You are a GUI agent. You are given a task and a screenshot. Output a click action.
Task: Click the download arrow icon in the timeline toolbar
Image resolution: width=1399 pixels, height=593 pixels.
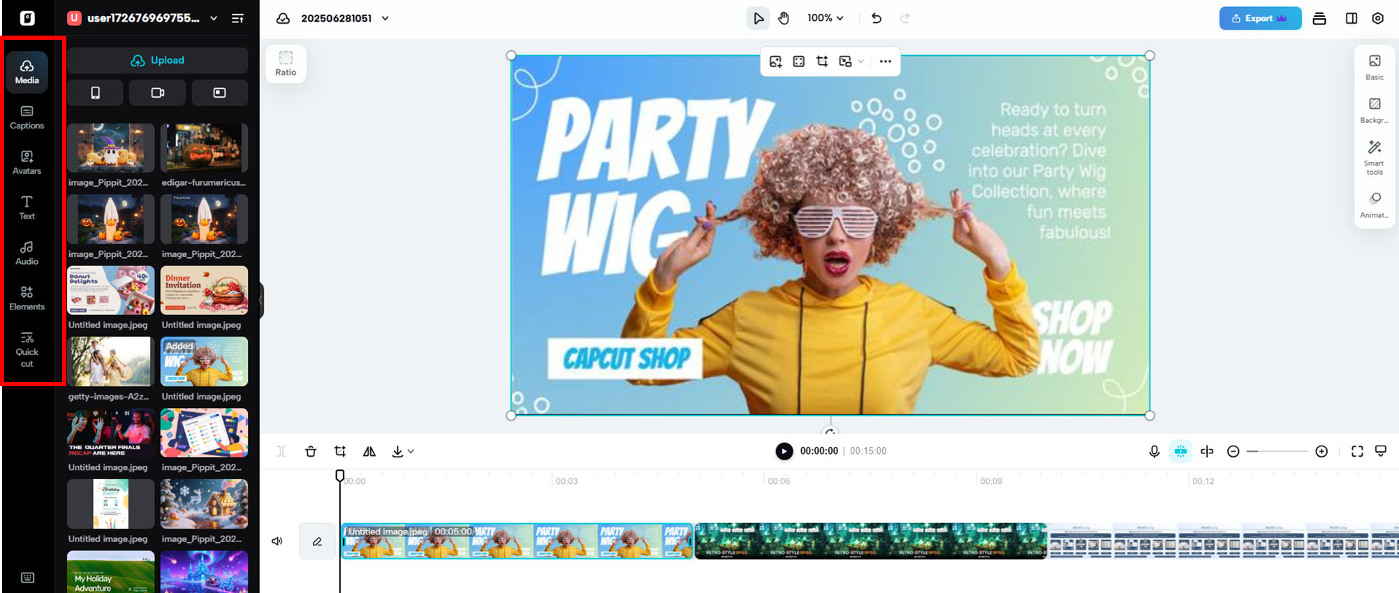pos(397,451)
